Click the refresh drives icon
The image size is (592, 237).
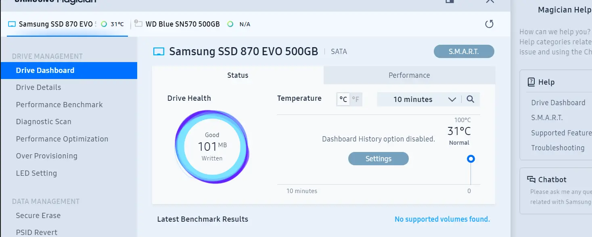coord(489,24)
